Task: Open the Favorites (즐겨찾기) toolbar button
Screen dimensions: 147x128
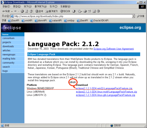Action: click(51, 11)
